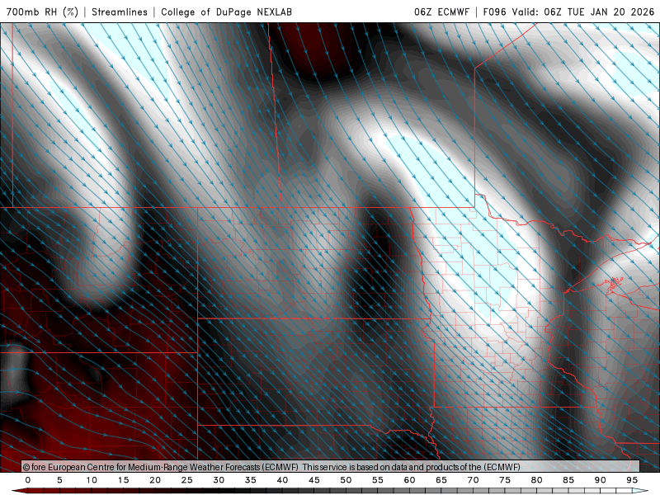Select the '30' label on the RH scale

tap(219, 480)
